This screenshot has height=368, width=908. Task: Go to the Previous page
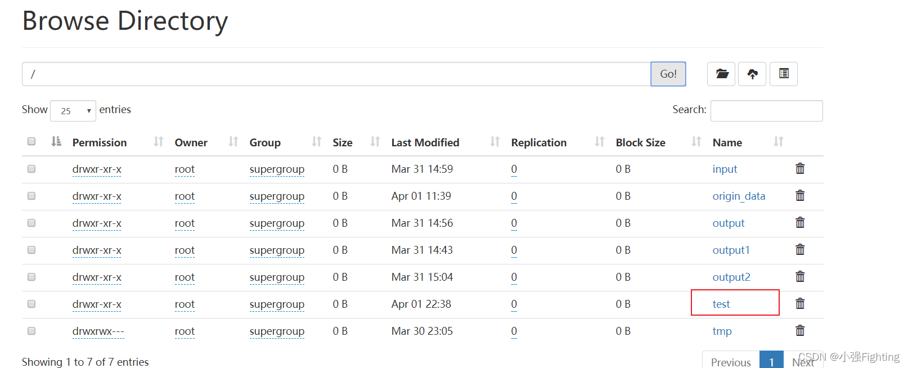pyautogui.click(x=731, y=361)
